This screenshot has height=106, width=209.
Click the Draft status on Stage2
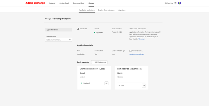(123, 86)
